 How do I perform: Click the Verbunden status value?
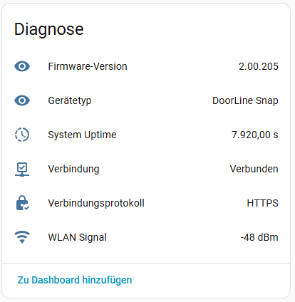[x=254, y=169]
